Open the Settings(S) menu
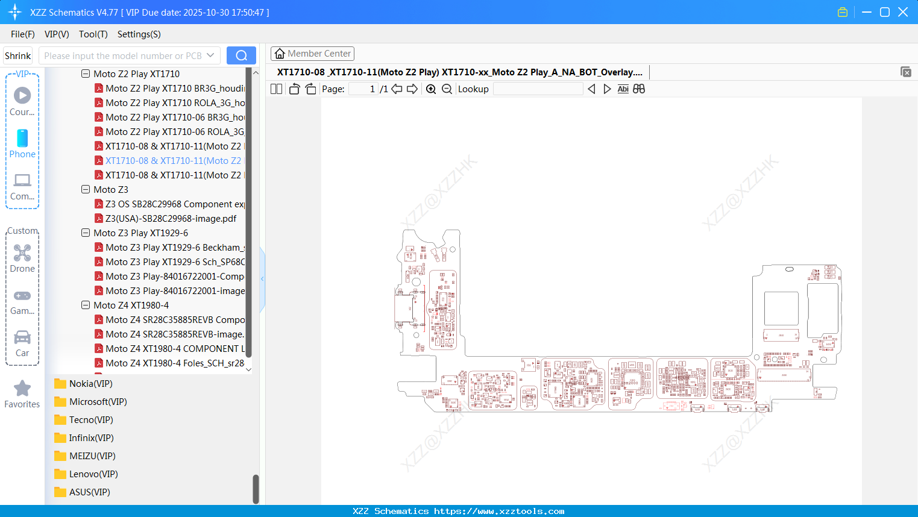918x517 pixels. [x=139, y=34]
